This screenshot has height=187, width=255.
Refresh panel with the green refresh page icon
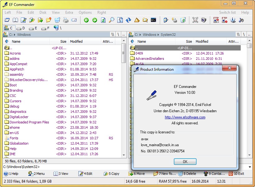click(103, 20)
